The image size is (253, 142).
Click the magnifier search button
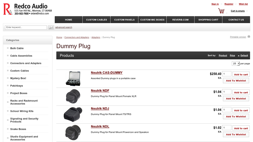[x=51, y=27]
